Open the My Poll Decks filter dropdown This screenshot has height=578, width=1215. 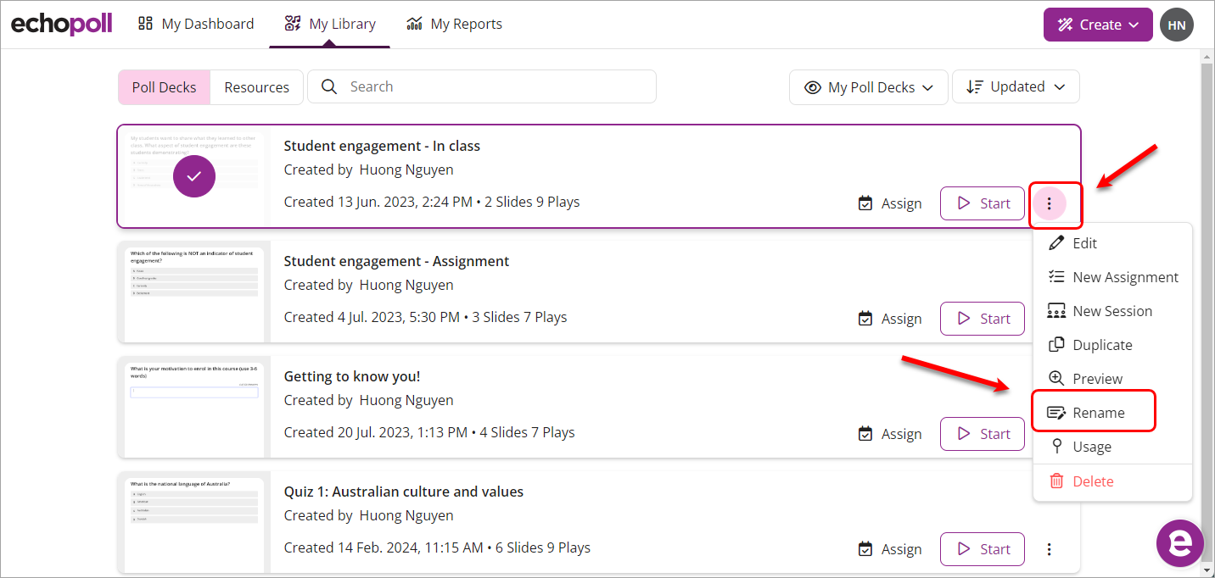click(868, 86)
